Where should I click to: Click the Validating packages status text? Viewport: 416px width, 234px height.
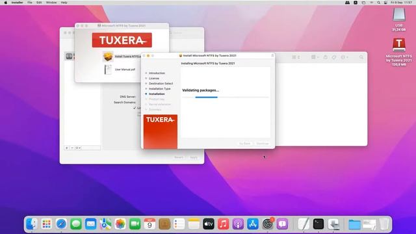click(201, 90)
